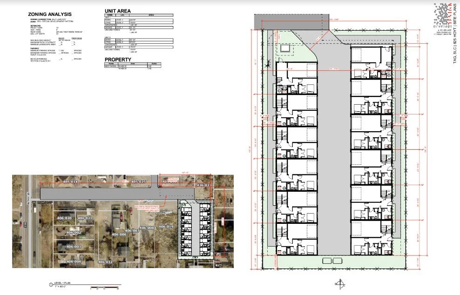Click the LEVEL 1 PLAN drawing title
Screen dimensions: 460x295
(62, 283)
